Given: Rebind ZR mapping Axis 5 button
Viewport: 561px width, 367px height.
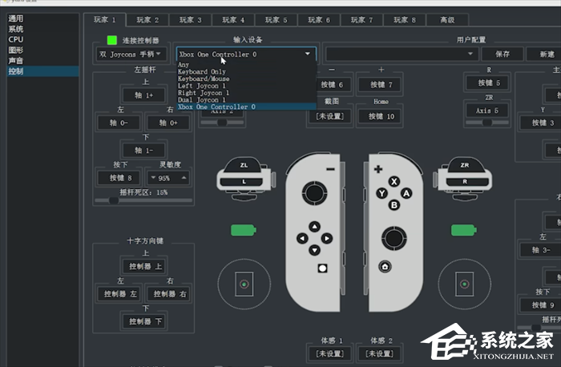Looking at the screenshot, I should 487,111.
